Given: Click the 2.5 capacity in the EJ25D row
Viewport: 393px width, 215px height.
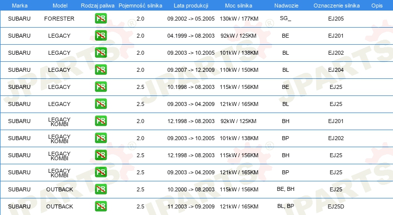Looking at the screenshot, I should tap(140, 206).
